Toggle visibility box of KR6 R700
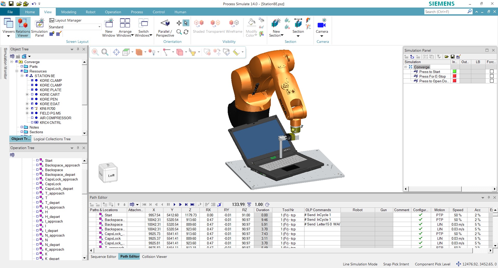 point(32,109)
